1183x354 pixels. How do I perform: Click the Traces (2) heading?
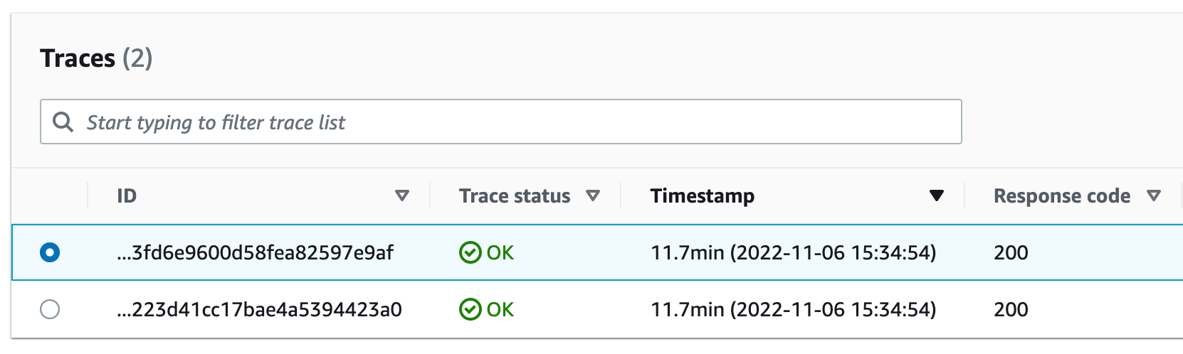click(x=96, y=58)
